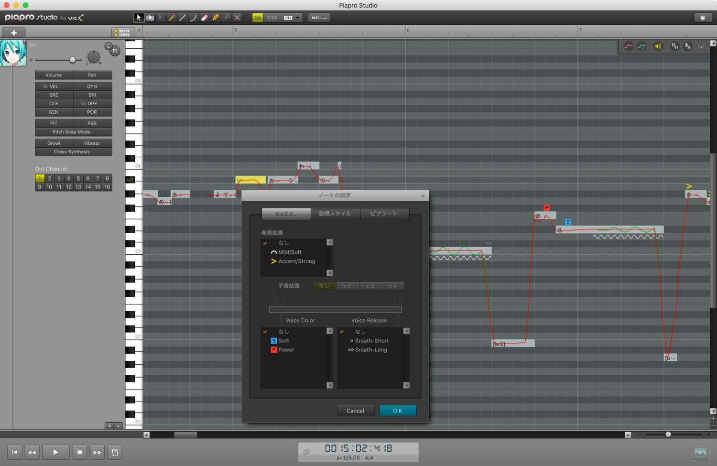Click the yellow speaker icon

pos(658,46)
